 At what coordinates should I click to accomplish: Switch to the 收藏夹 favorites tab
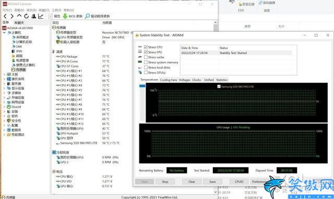pos(19,22)
